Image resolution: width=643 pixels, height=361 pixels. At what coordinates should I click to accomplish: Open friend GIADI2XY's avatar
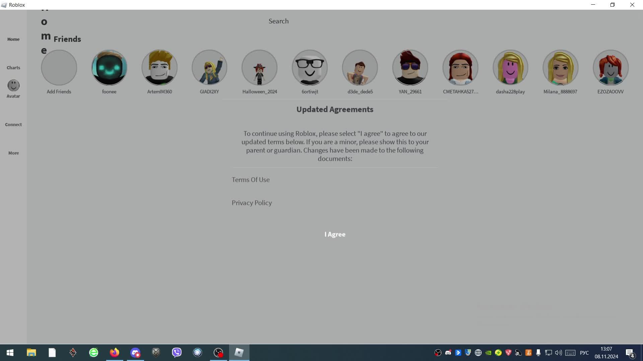pos(209,68)
